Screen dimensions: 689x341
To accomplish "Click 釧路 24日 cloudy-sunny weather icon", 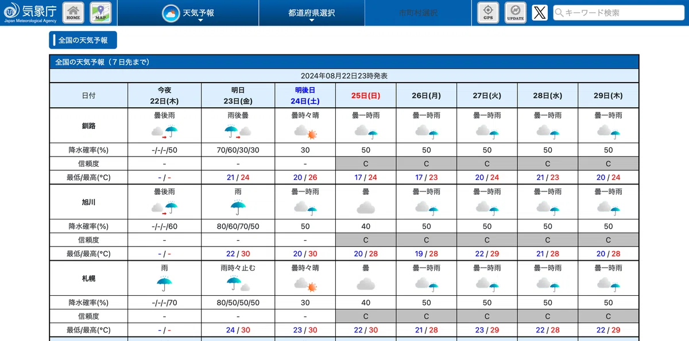I will 305,132.
